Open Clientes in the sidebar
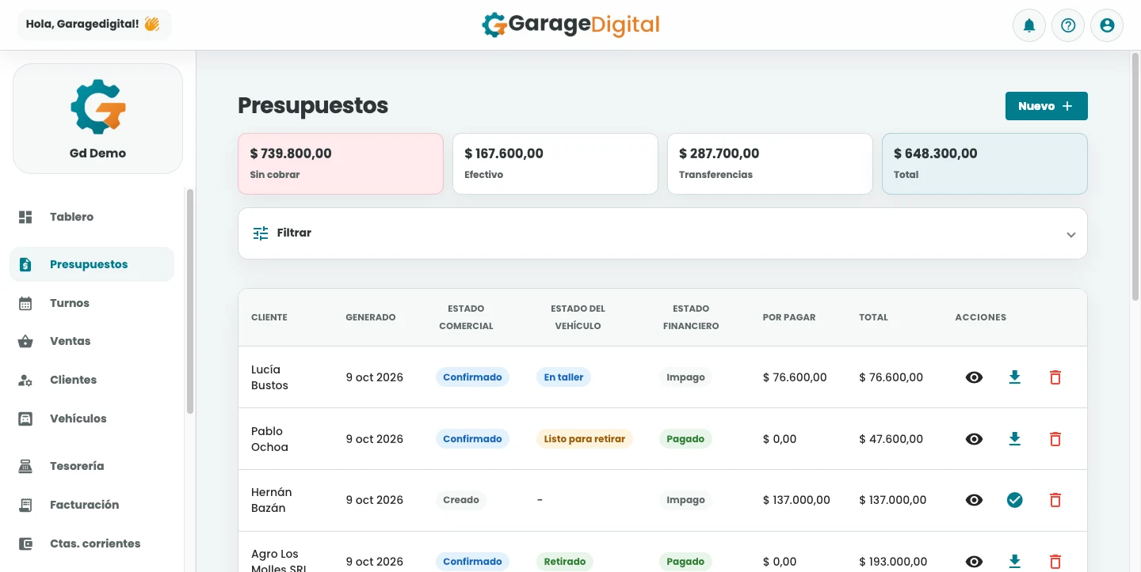The image size is (1141, 572). pyautogui.click(x=92, y=380)
